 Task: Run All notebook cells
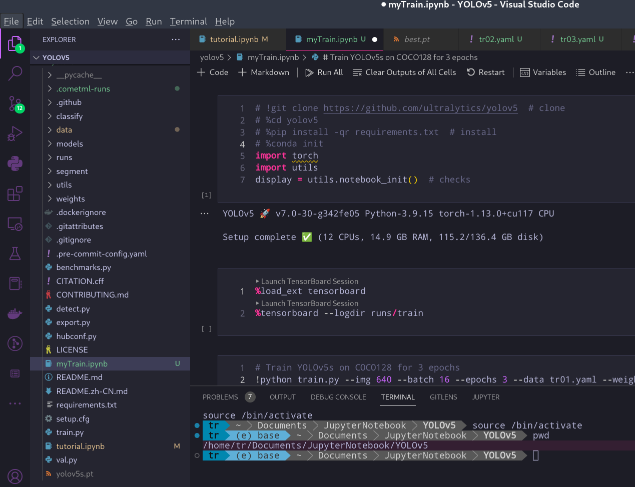(324, 72)
